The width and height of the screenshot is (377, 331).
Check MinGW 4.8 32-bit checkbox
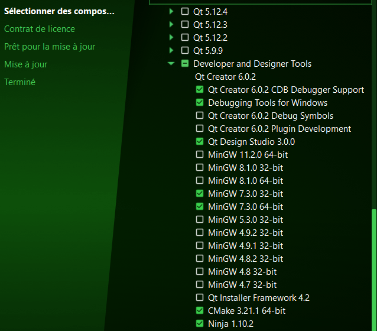pos(200,271)
